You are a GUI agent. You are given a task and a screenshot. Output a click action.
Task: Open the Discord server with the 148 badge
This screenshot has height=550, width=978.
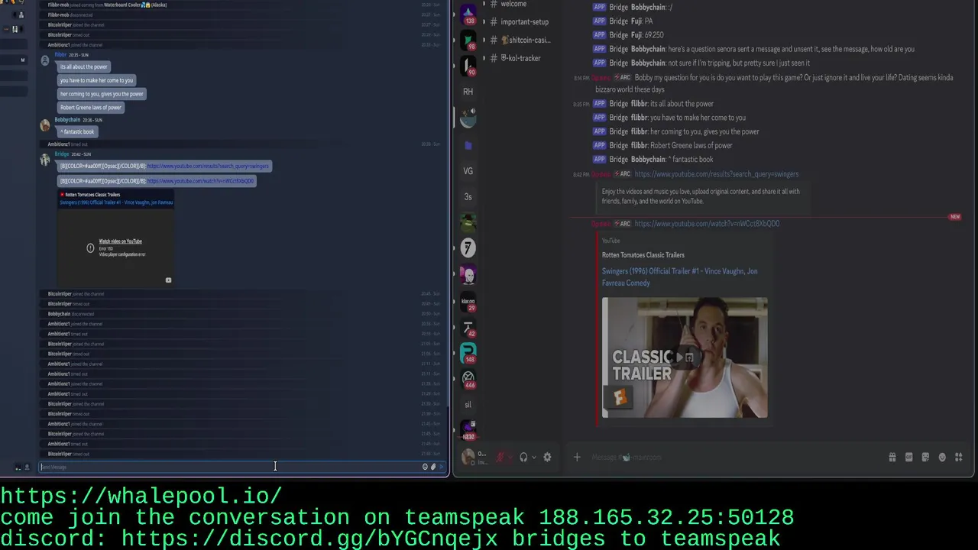[468, 353]
